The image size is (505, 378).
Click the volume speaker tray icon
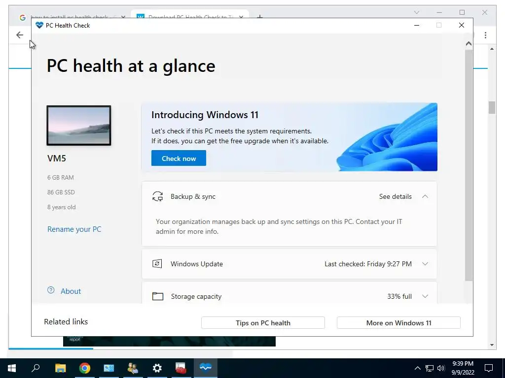[x=441, y=368]
